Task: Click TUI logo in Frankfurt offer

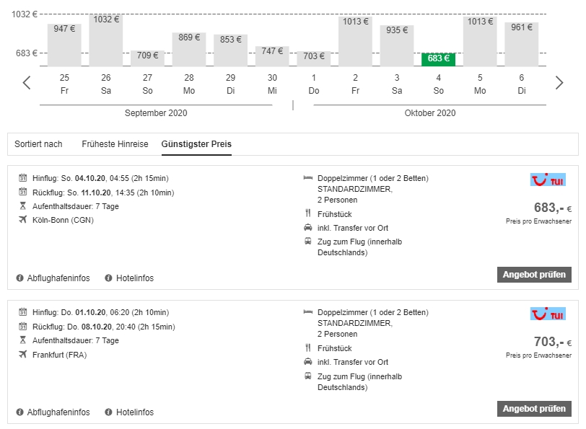Action: 548,314
